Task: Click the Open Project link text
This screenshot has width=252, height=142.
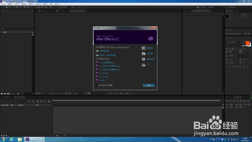Action: (150, 53)
